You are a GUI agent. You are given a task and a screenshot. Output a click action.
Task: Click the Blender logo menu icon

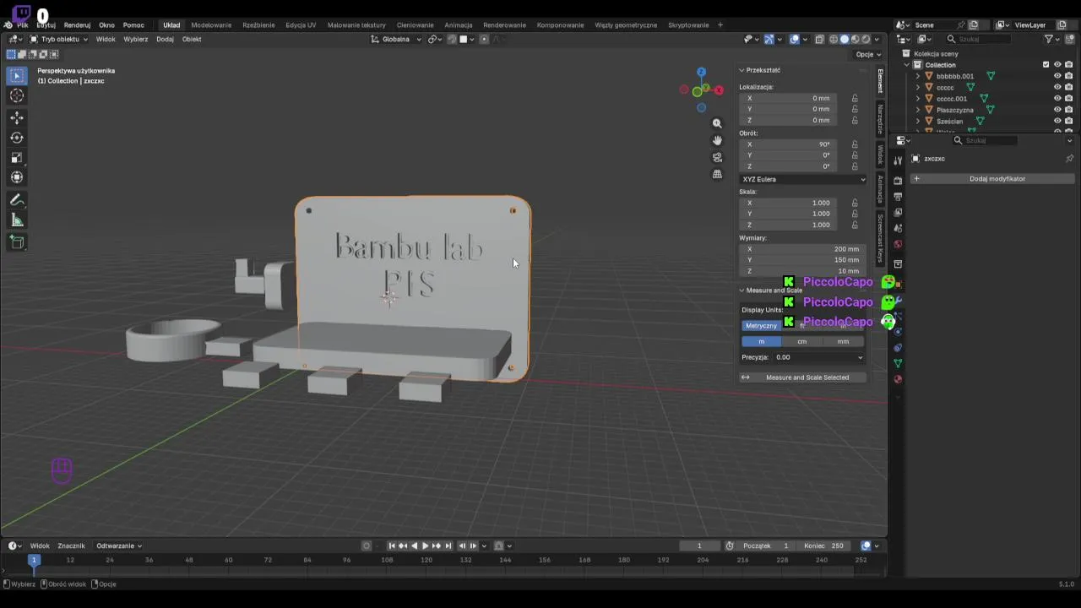(8, 24)
